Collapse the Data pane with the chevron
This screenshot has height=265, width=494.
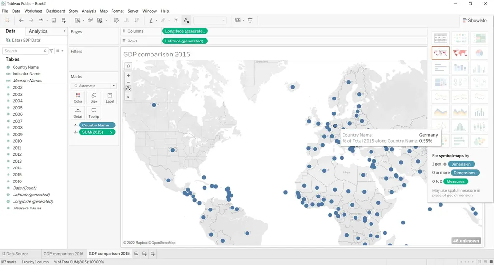tap(65, 31)
